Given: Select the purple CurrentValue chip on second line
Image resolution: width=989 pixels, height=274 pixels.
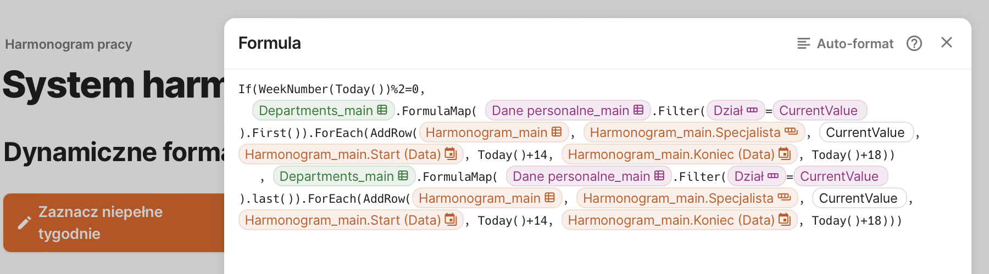Looking at the screenshot, I should pyautogui.click(x=819, y=111).
